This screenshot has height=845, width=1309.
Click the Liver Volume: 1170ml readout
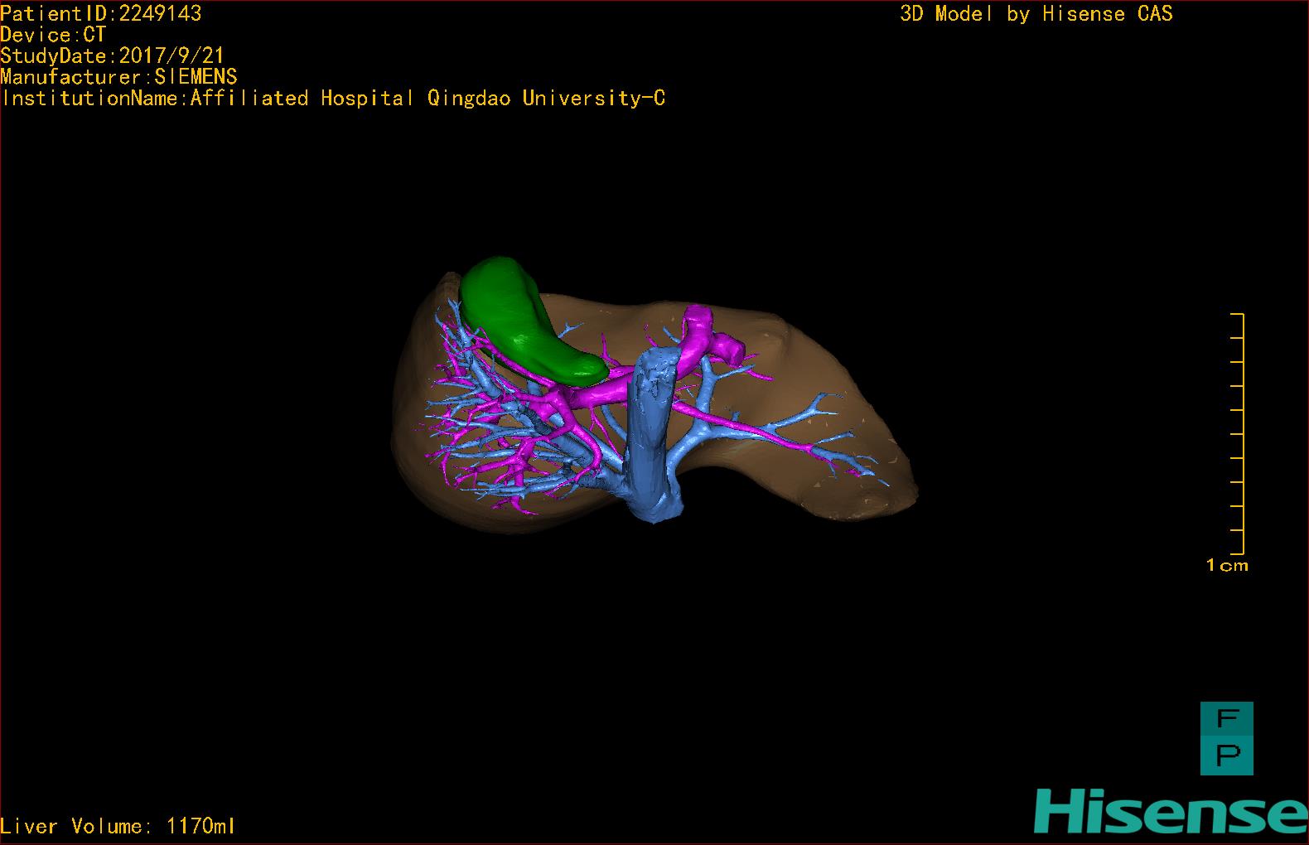pyautogui.click(x=118, y=826)
